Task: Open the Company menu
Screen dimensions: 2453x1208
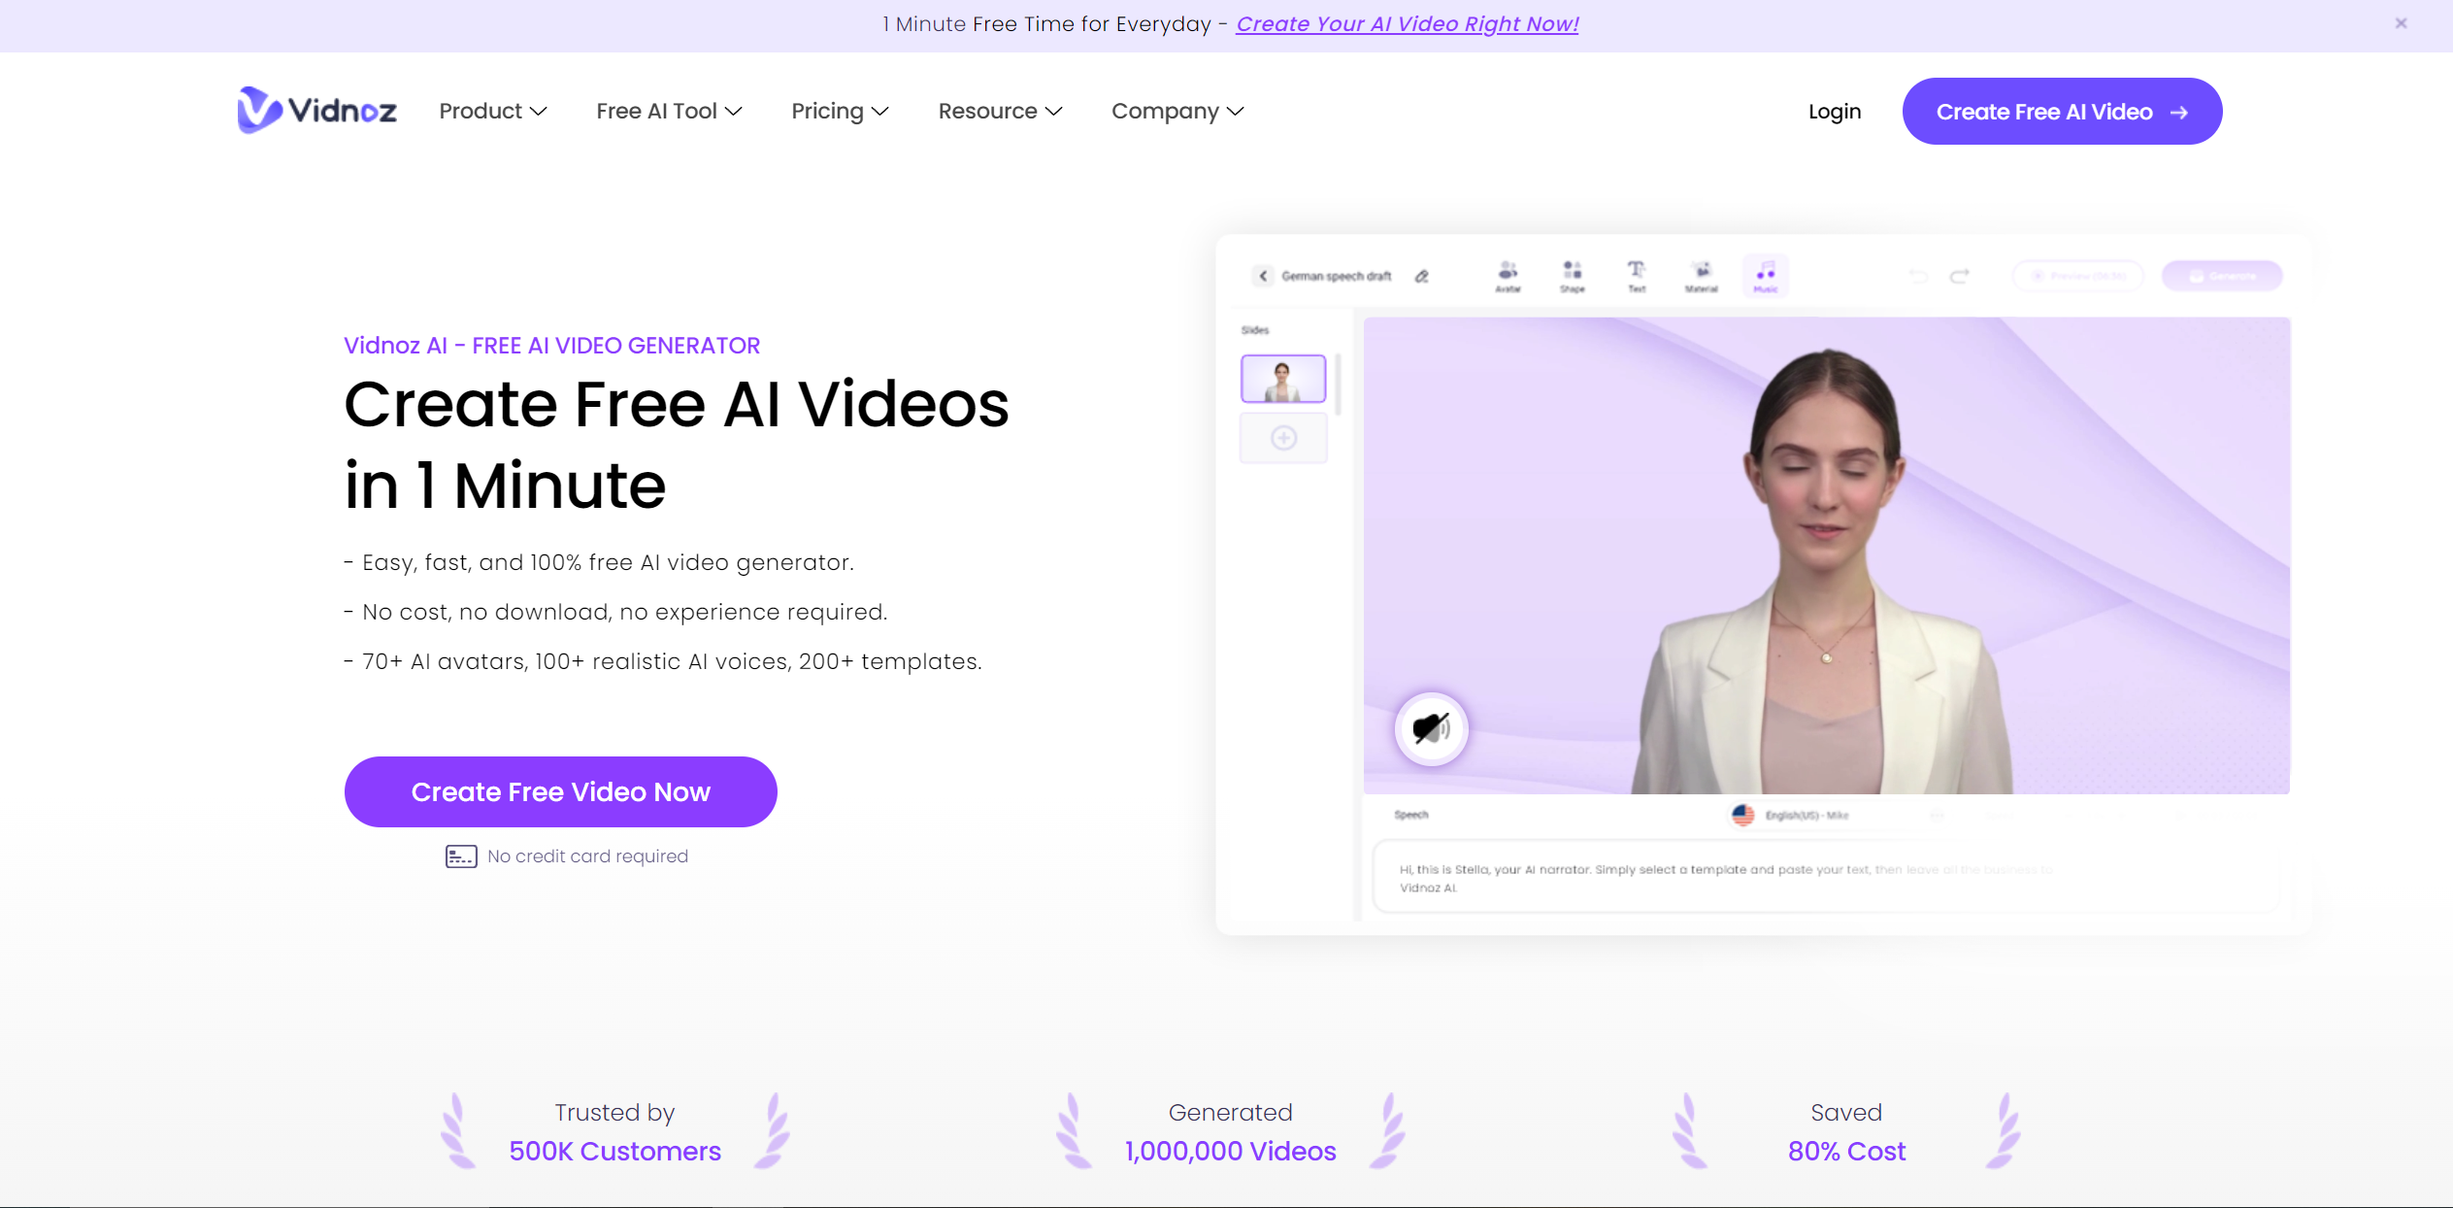Action: coord(1177,111)
